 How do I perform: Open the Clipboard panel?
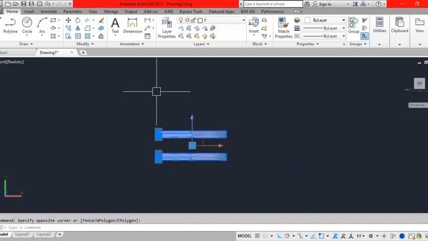click(400, 25)
